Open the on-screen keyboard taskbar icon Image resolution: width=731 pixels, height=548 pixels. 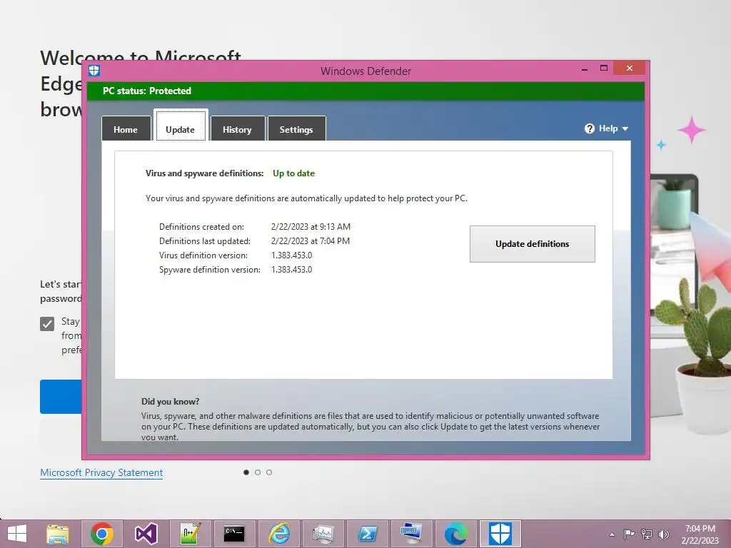[x=412, y=534]
